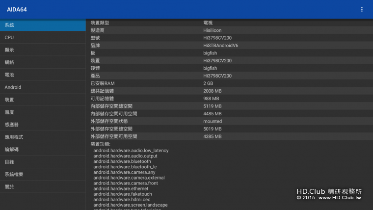Viewport: 373px width, 210px height.
Task: Open the 電池 section
Action: (x=43, y=75)
